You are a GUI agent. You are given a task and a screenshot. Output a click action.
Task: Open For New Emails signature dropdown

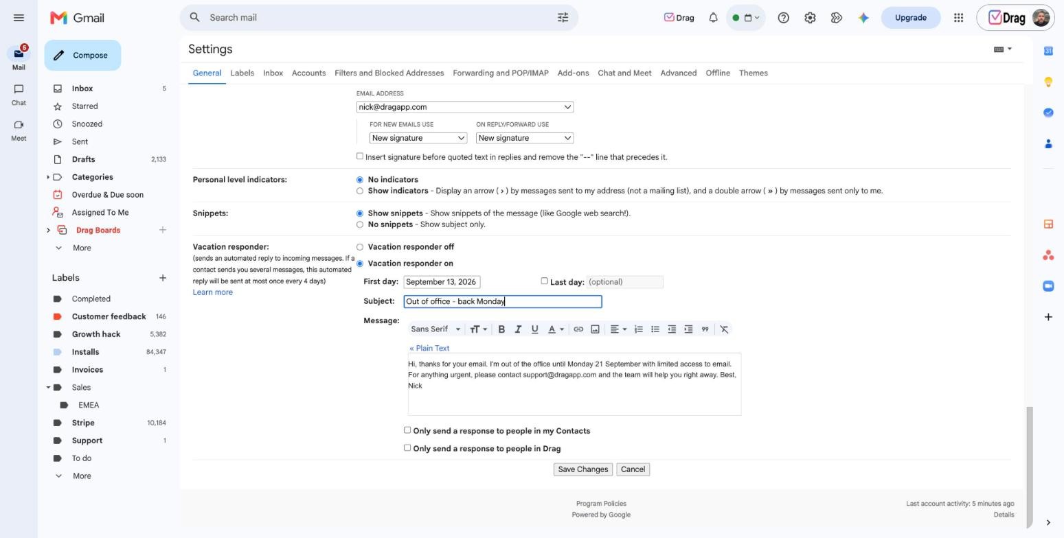point(418,138)
